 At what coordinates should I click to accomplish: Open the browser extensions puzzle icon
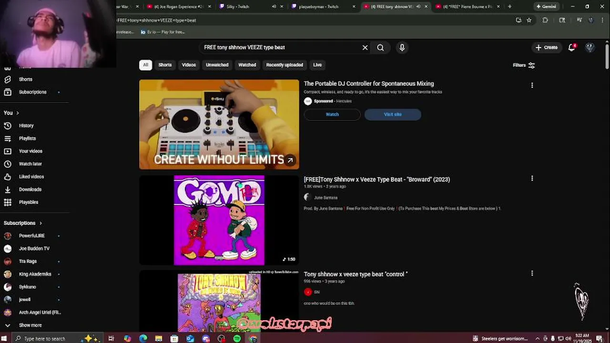coord(545,20)
